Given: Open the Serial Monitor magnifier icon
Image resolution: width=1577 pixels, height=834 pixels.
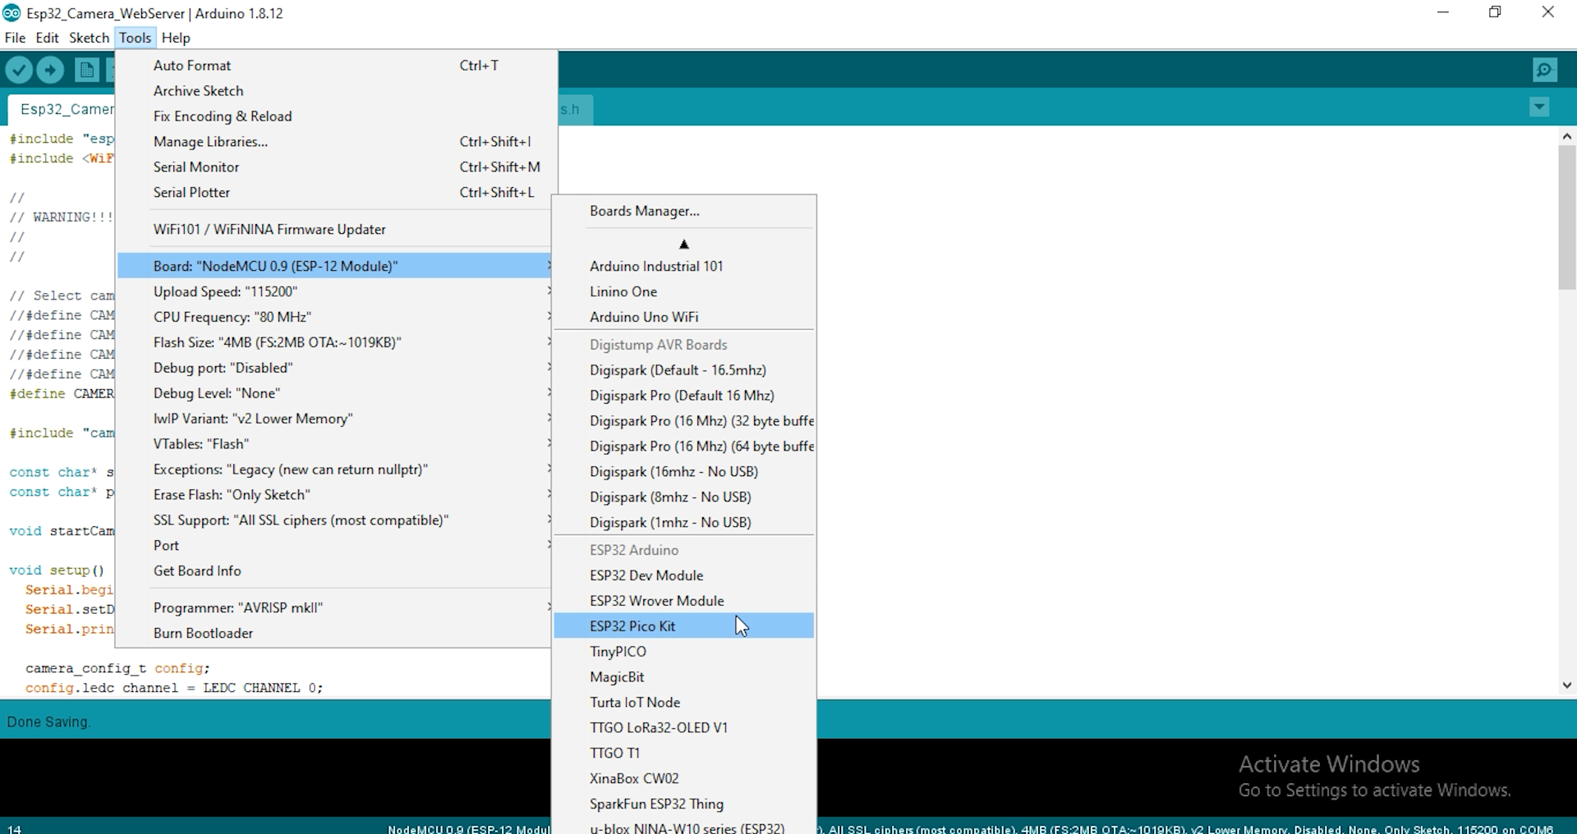Looking at the screenshot, I should pos(1545,70).
